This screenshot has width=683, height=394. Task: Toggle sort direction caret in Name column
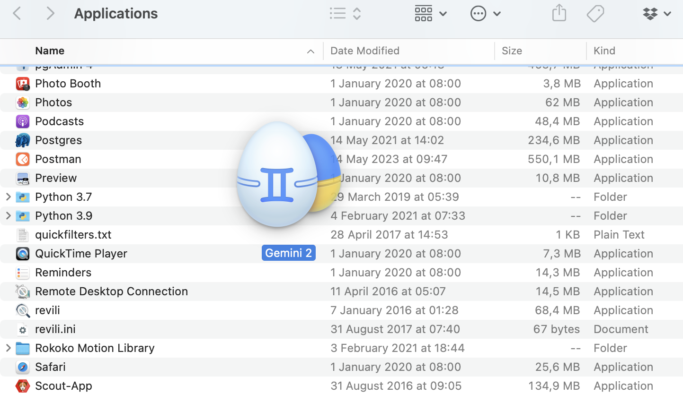[310, 51]
